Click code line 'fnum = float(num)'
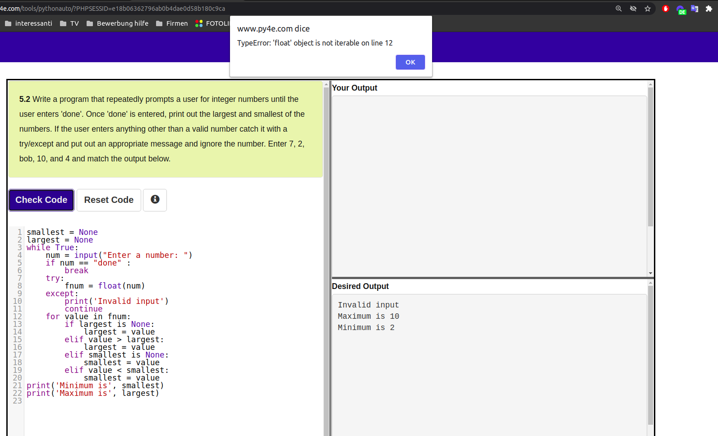 click(x=105, y=286)
